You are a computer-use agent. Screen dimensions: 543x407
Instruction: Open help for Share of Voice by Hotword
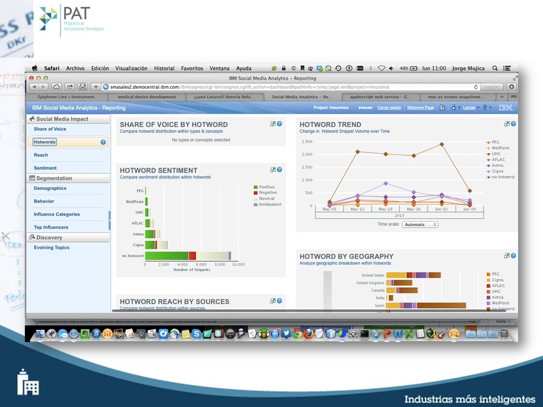click(279, 124)
